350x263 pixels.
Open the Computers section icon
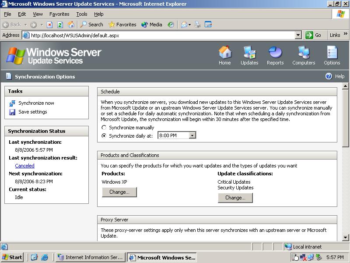coord(304,52)
